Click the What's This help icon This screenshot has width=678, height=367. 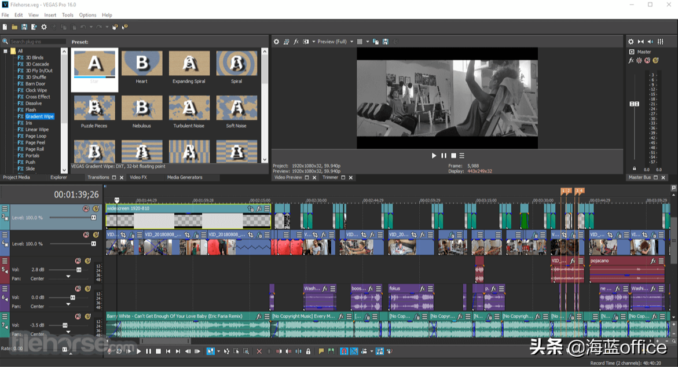[x=124, y=27]
